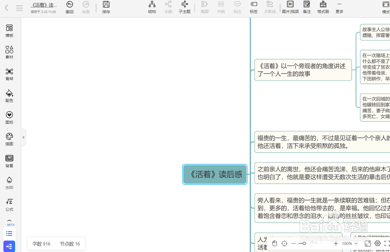Select node 之前亲人的离世

click(322, 173)
